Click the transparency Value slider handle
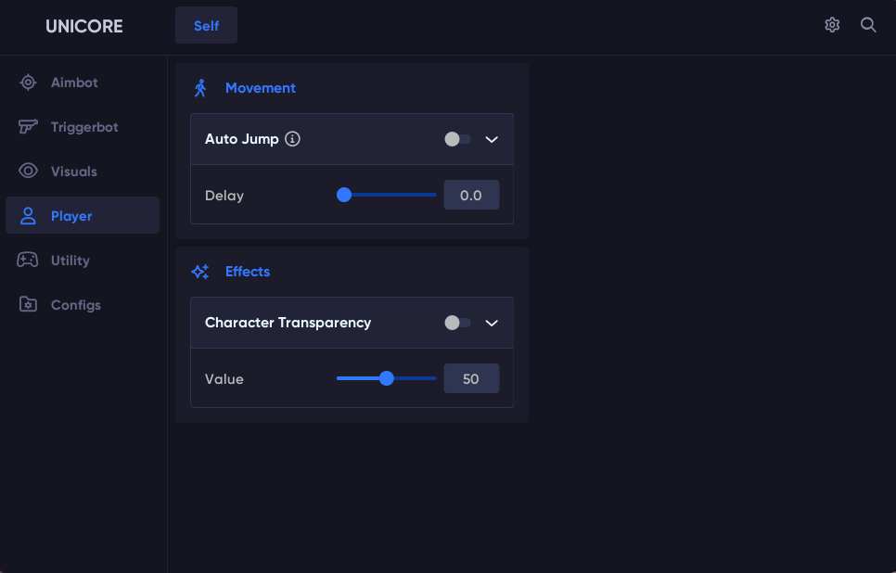 click(387, 378)
